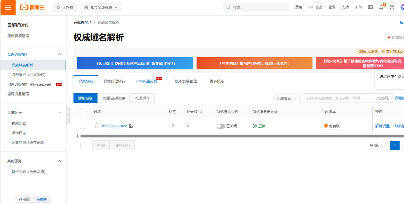This screenshot has width=404, height=204.
Task: Go to page 1 in pagination
Action: point(395,145)
